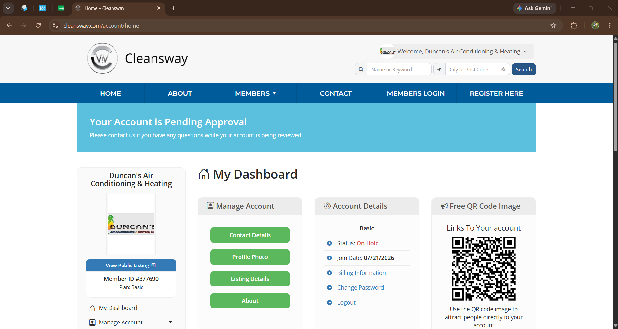Open the Billing Information link
618x329 pixels.
pyautogui.click(x=361, y=273)
